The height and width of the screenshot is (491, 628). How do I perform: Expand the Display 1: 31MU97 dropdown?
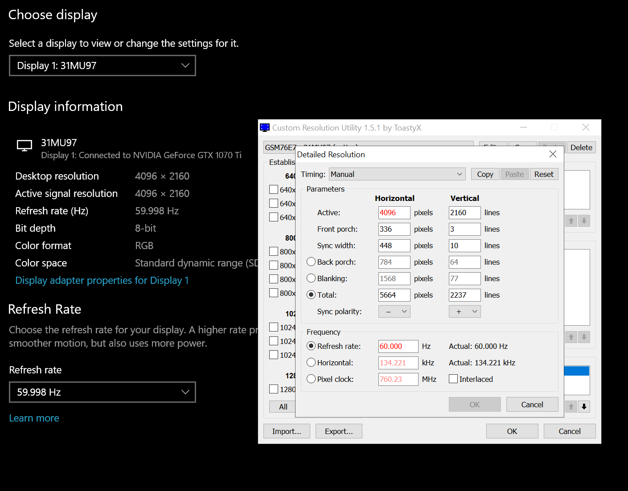click(x=102, y=65)
